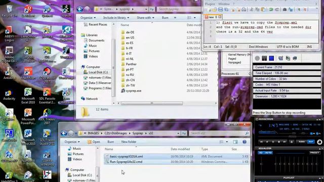Viewport: 324px width, 182px height.
Task: Click Burn in sysprep Explorer toolbar
Action: [x=165, y=18]
